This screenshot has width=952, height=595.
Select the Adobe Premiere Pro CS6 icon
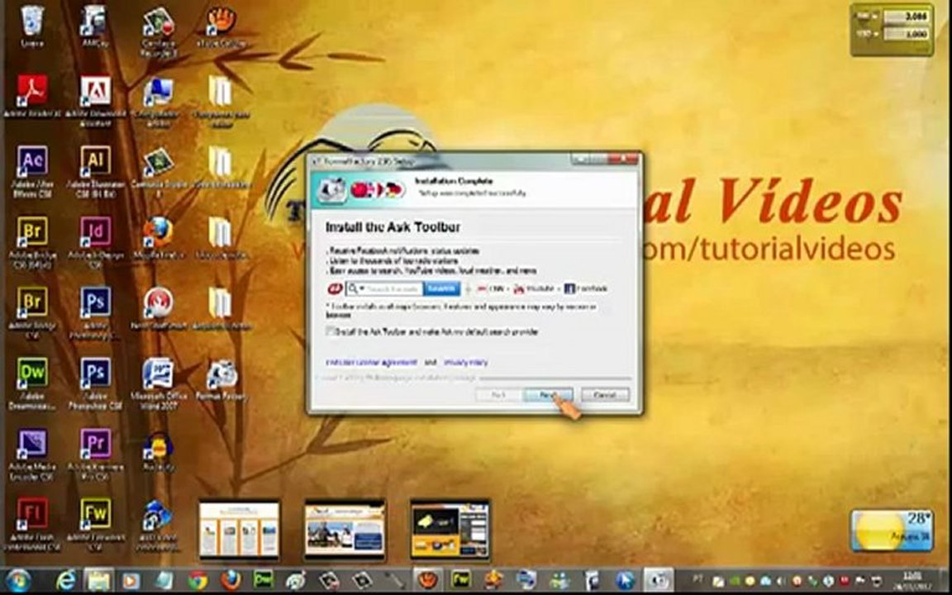[95, 455]
